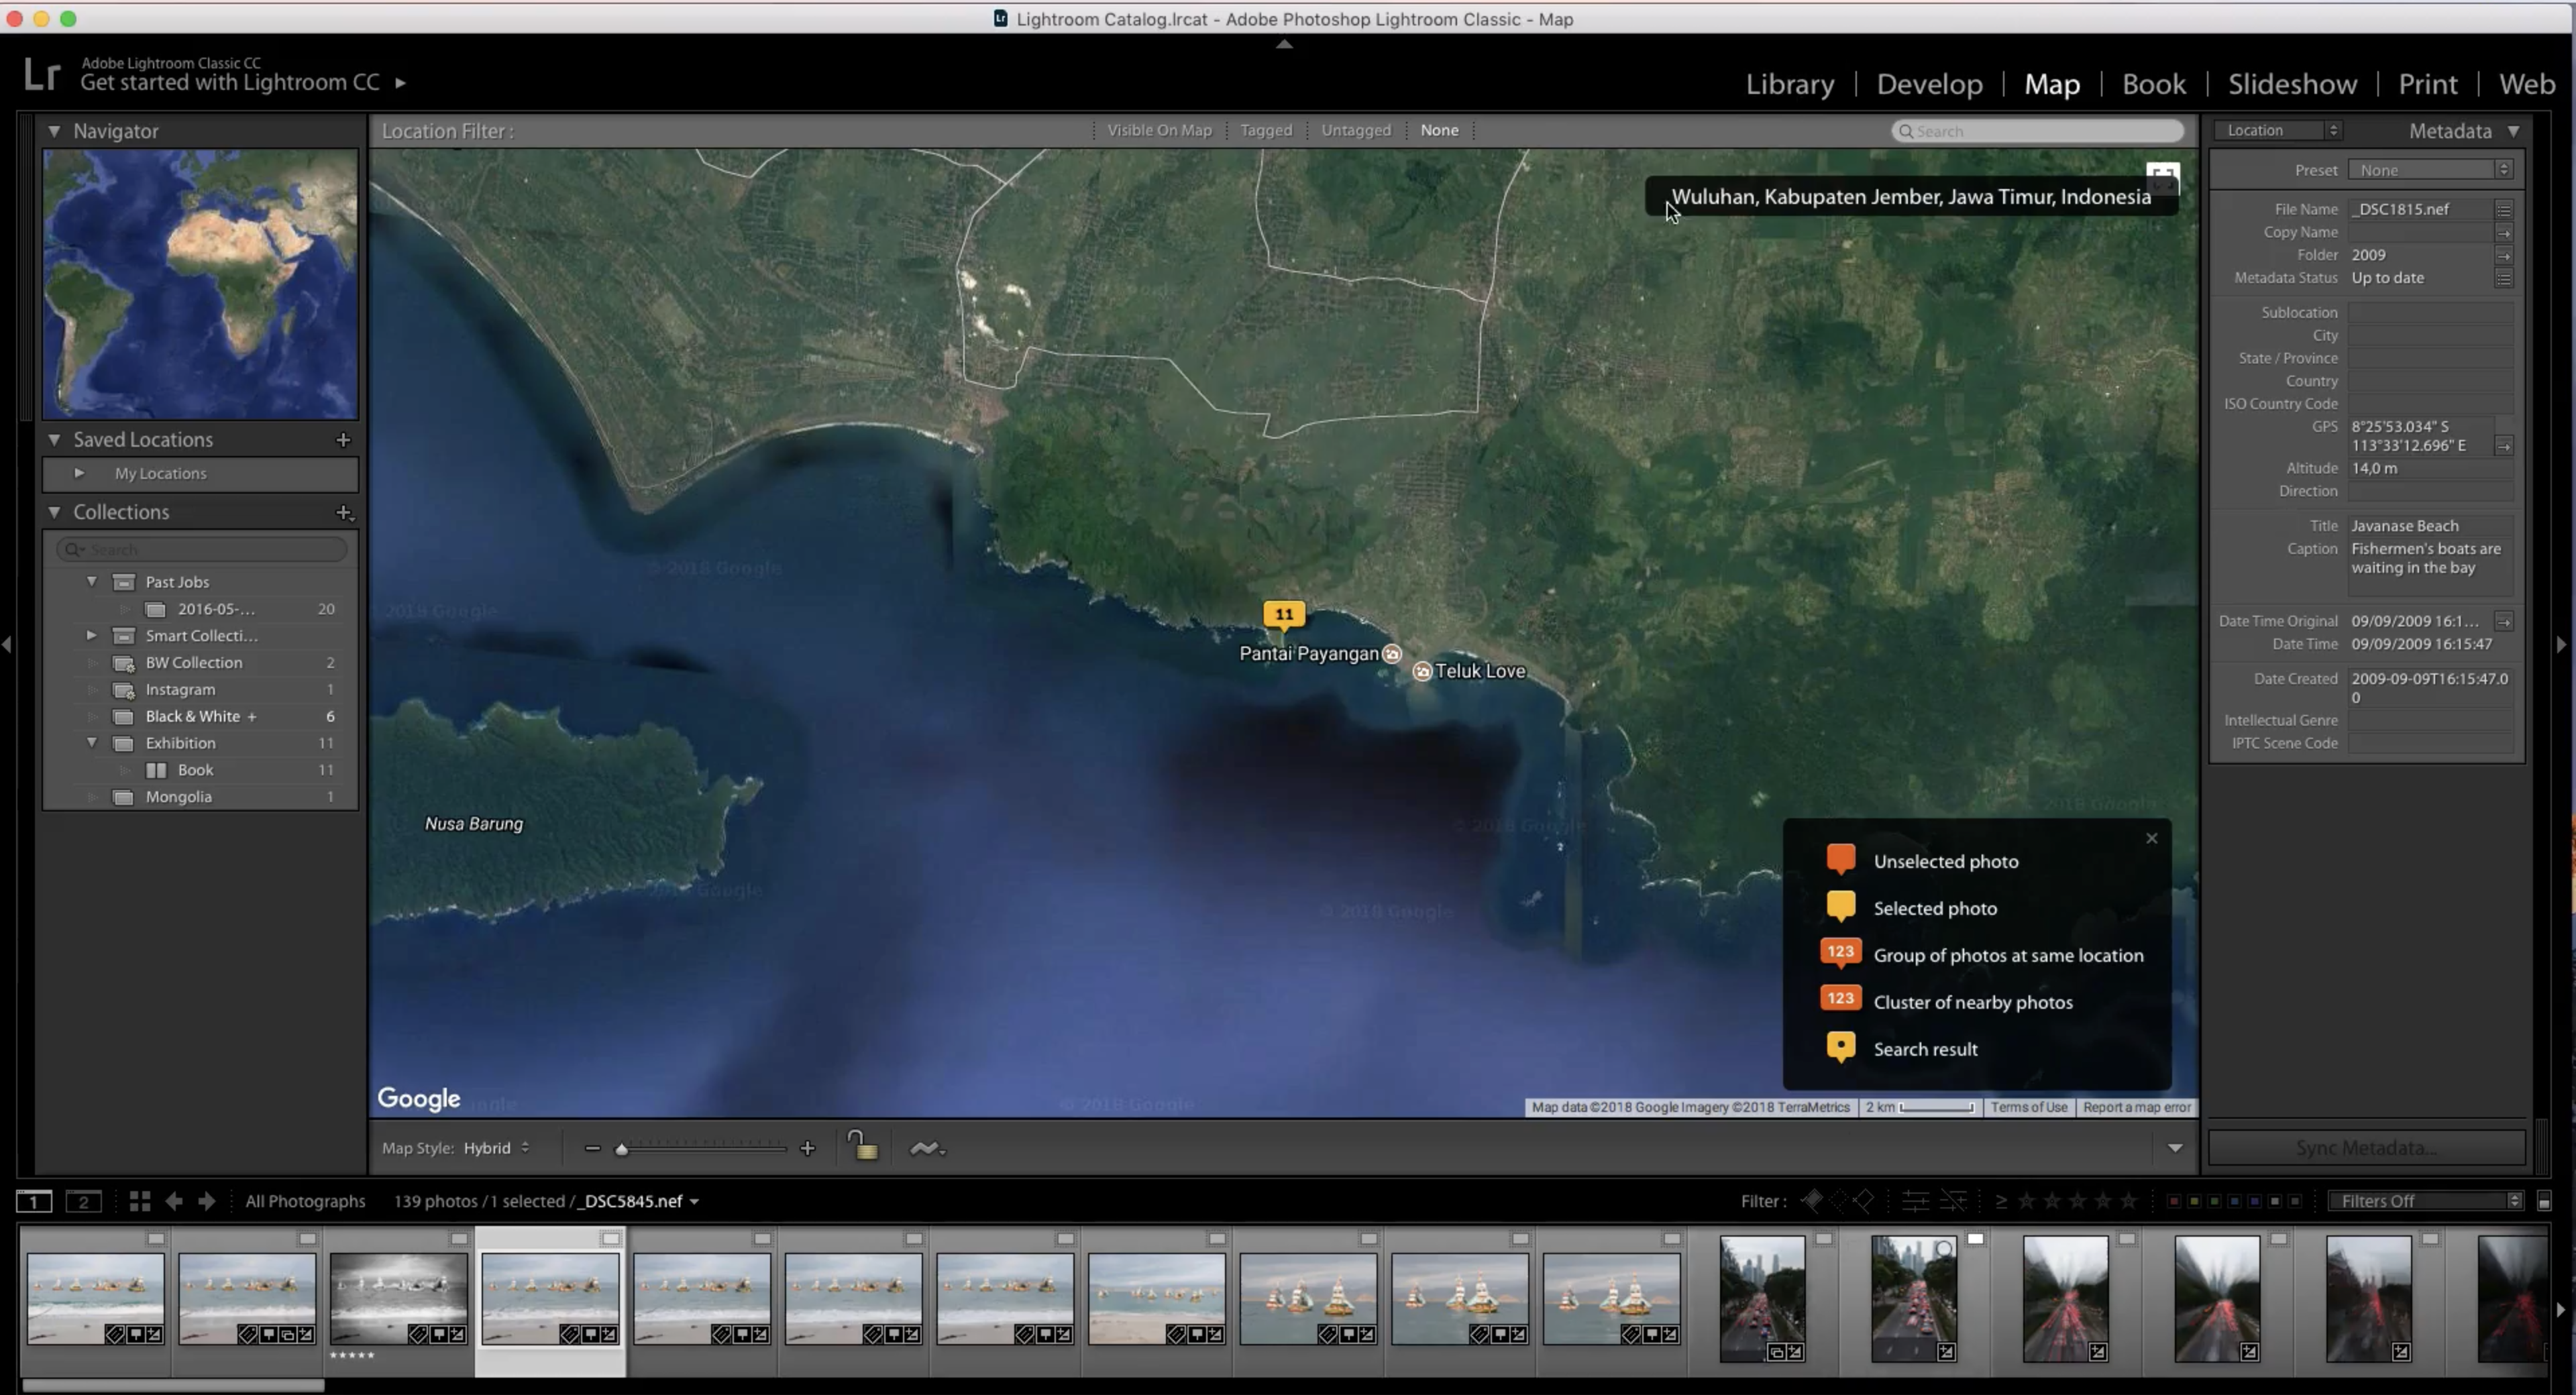Collapse the Past Jobs collection set
The width and height of the screenshot is (2576, 1395).
coord(91,581)
